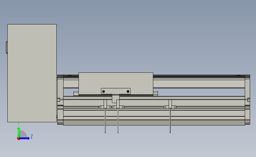Image resolution: width=256 pixels, height=157 pixels.
Task: Click the Z axis label text
Action: [32, 136]
